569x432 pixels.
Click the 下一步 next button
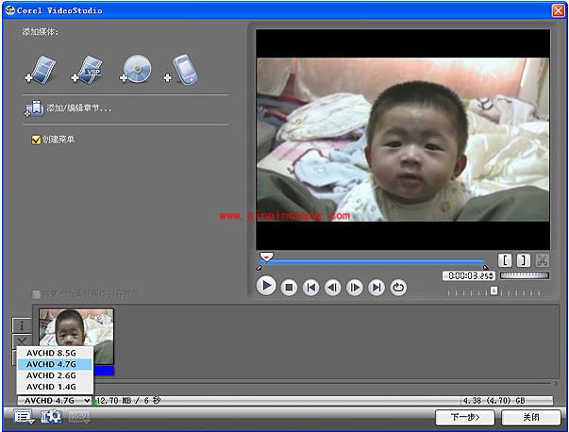[x=463, y=417]
